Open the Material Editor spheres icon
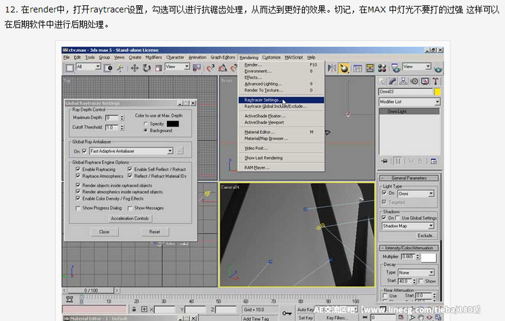The height and width of the screenshot is (321, 505). click(382, 68)
